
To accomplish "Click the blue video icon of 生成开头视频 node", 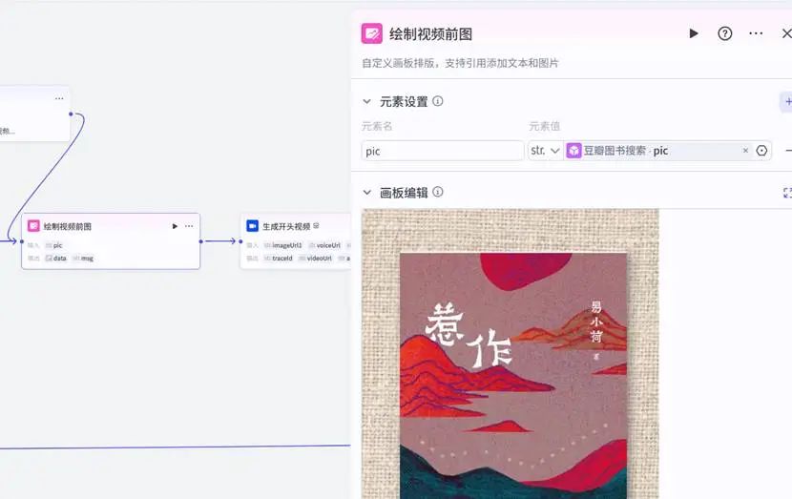I will (253, 226).
